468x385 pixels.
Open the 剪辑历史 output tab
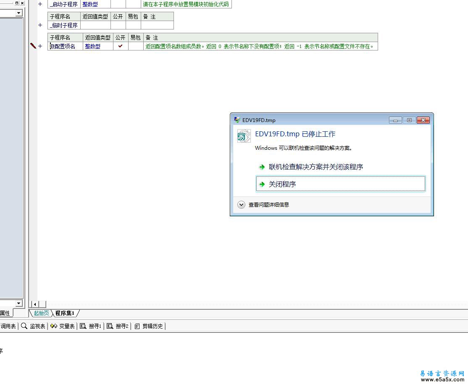pyautogui.click(x=149, y=326)
